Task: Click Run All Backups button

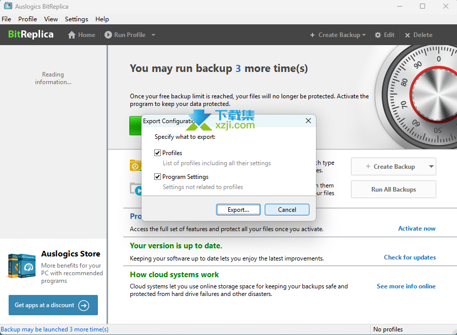Action: tap(394, 190)
